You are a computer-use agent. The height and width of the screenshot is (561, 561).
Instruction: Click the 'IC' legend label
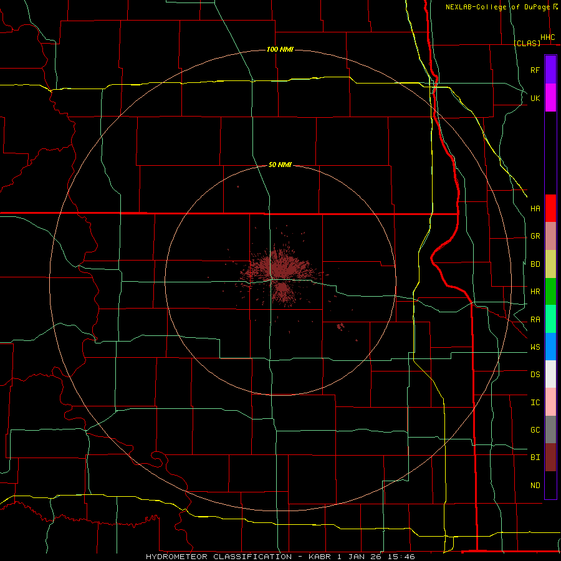coord(535,403)
